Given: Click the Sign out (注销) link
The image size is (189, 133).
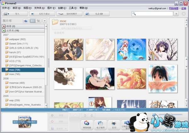Looking at the screenshot, I should pyautogui.click(x=184, y=8).
